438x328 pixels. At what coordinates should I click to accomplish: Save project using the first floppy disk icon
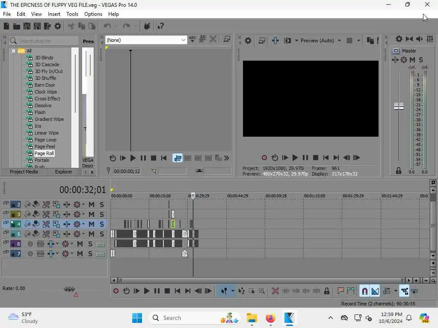coord(27,26)
